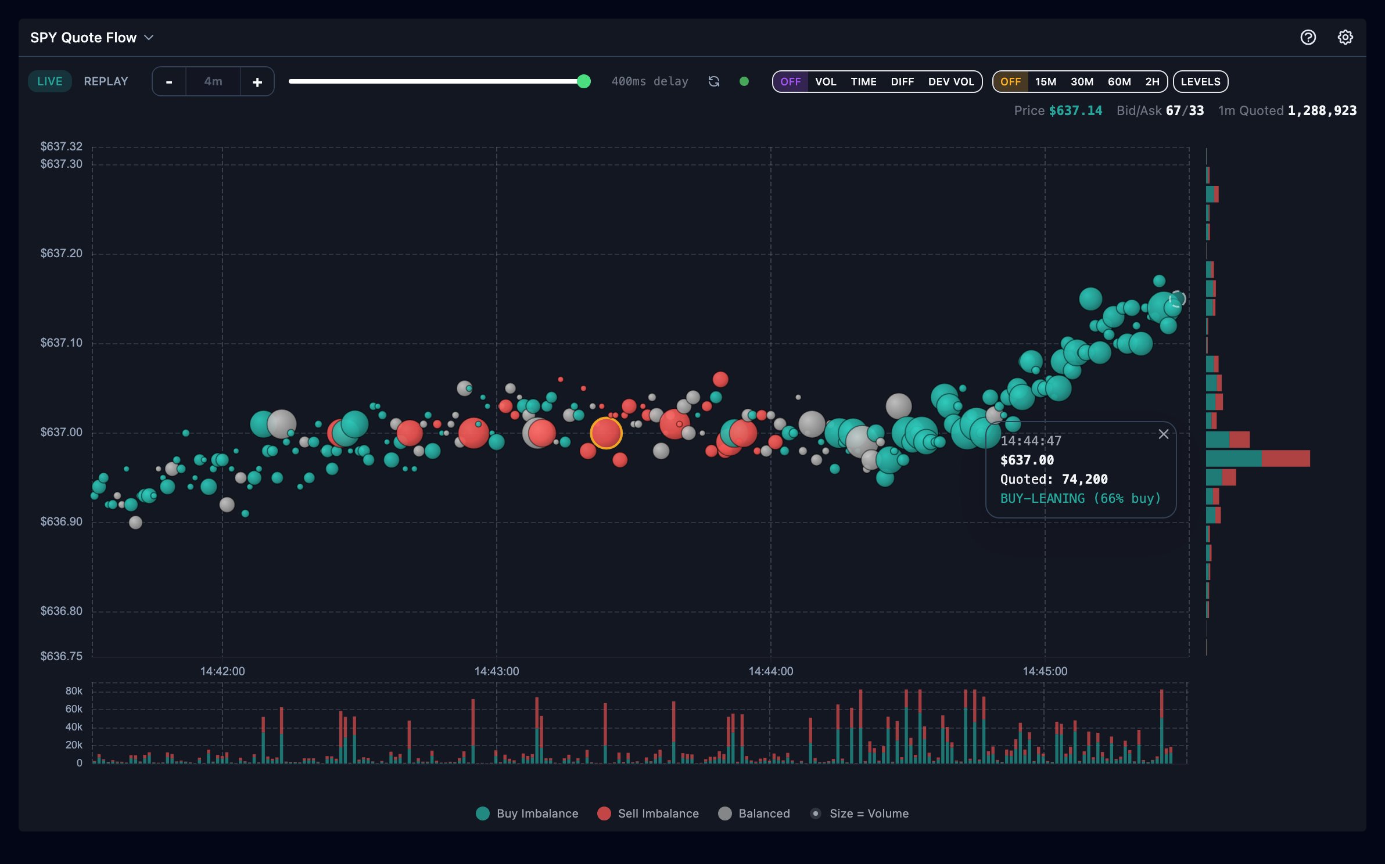Click the Buy Imbalance legend dot
The height and width of the screenshot is (864, 1385).
pos(482,813)
